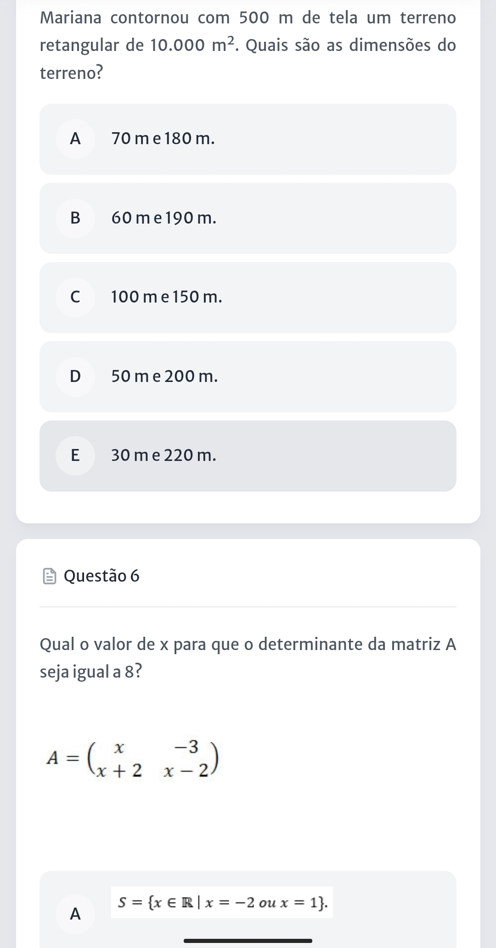Click the letter C circle icon
This screenshot has height=948, width=496.
[x=75, y=297]
